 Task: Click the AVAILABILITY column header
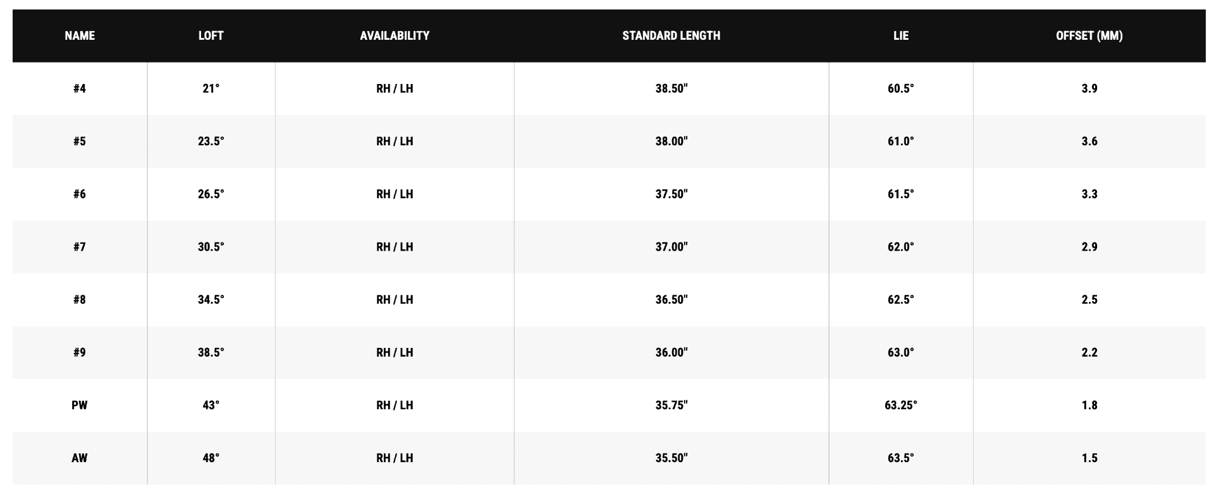[395, 36]
